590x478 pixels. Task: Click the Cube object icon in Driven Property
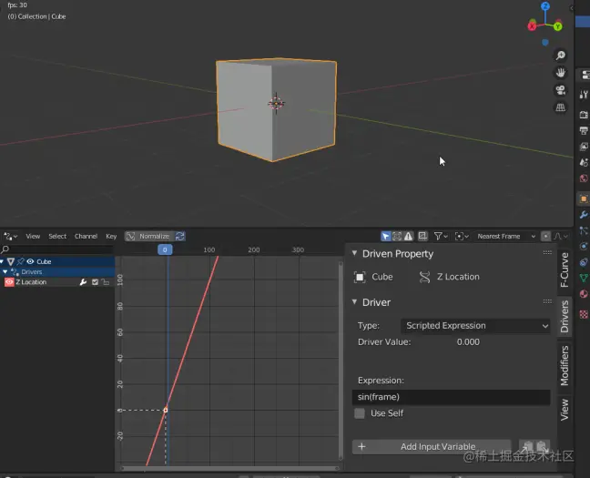click(360, 277)
